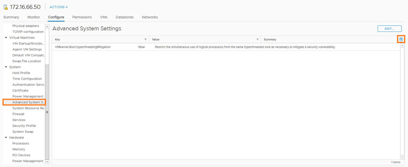Click the Edit button
408x167 pixels.
coord(389,29)
